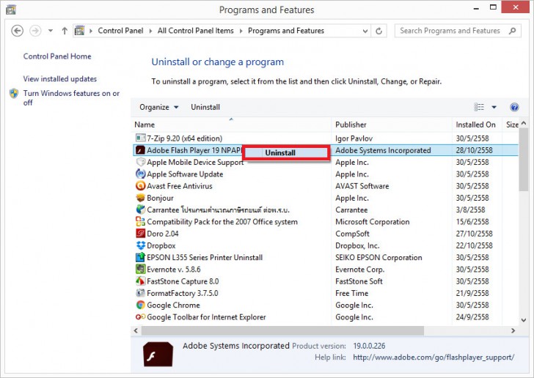534x378 pixels.
Task: Open recent locations dropdown arrow
Action: click(51, 31)
